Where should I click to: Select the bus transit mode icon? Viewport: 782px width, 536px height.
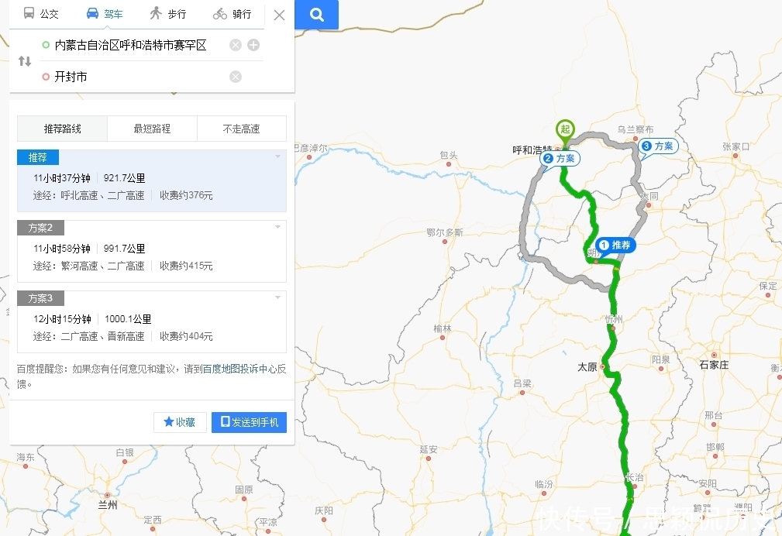[x=29, y=13]
